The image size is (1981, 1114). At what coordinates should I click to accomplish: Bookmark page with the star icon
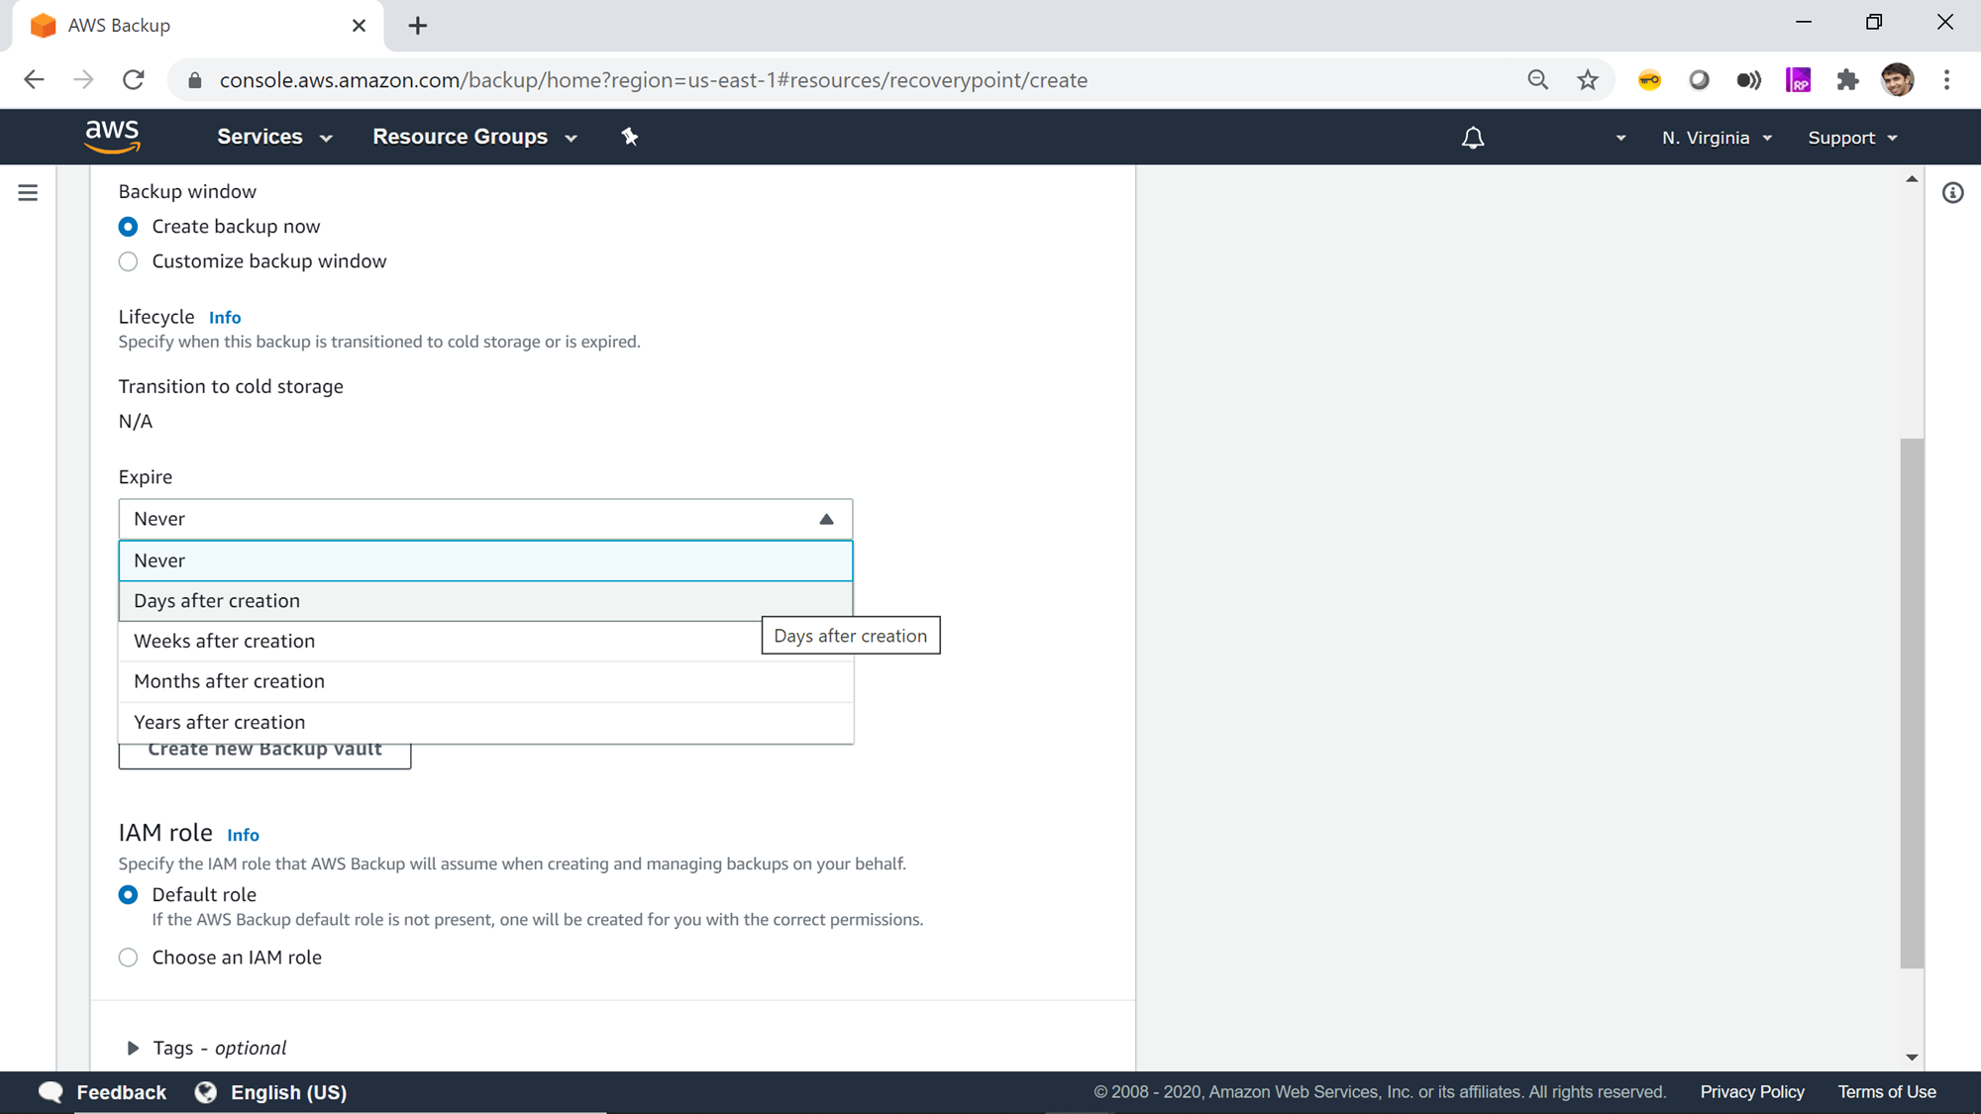click(1588, 80)
